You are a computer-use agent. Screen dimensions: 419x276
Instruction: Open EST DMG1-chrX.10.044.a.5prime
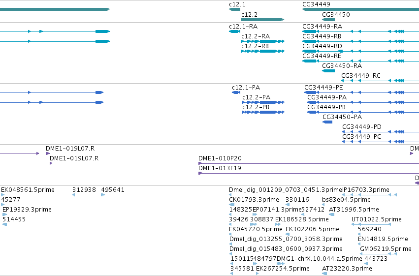(320, 259)
